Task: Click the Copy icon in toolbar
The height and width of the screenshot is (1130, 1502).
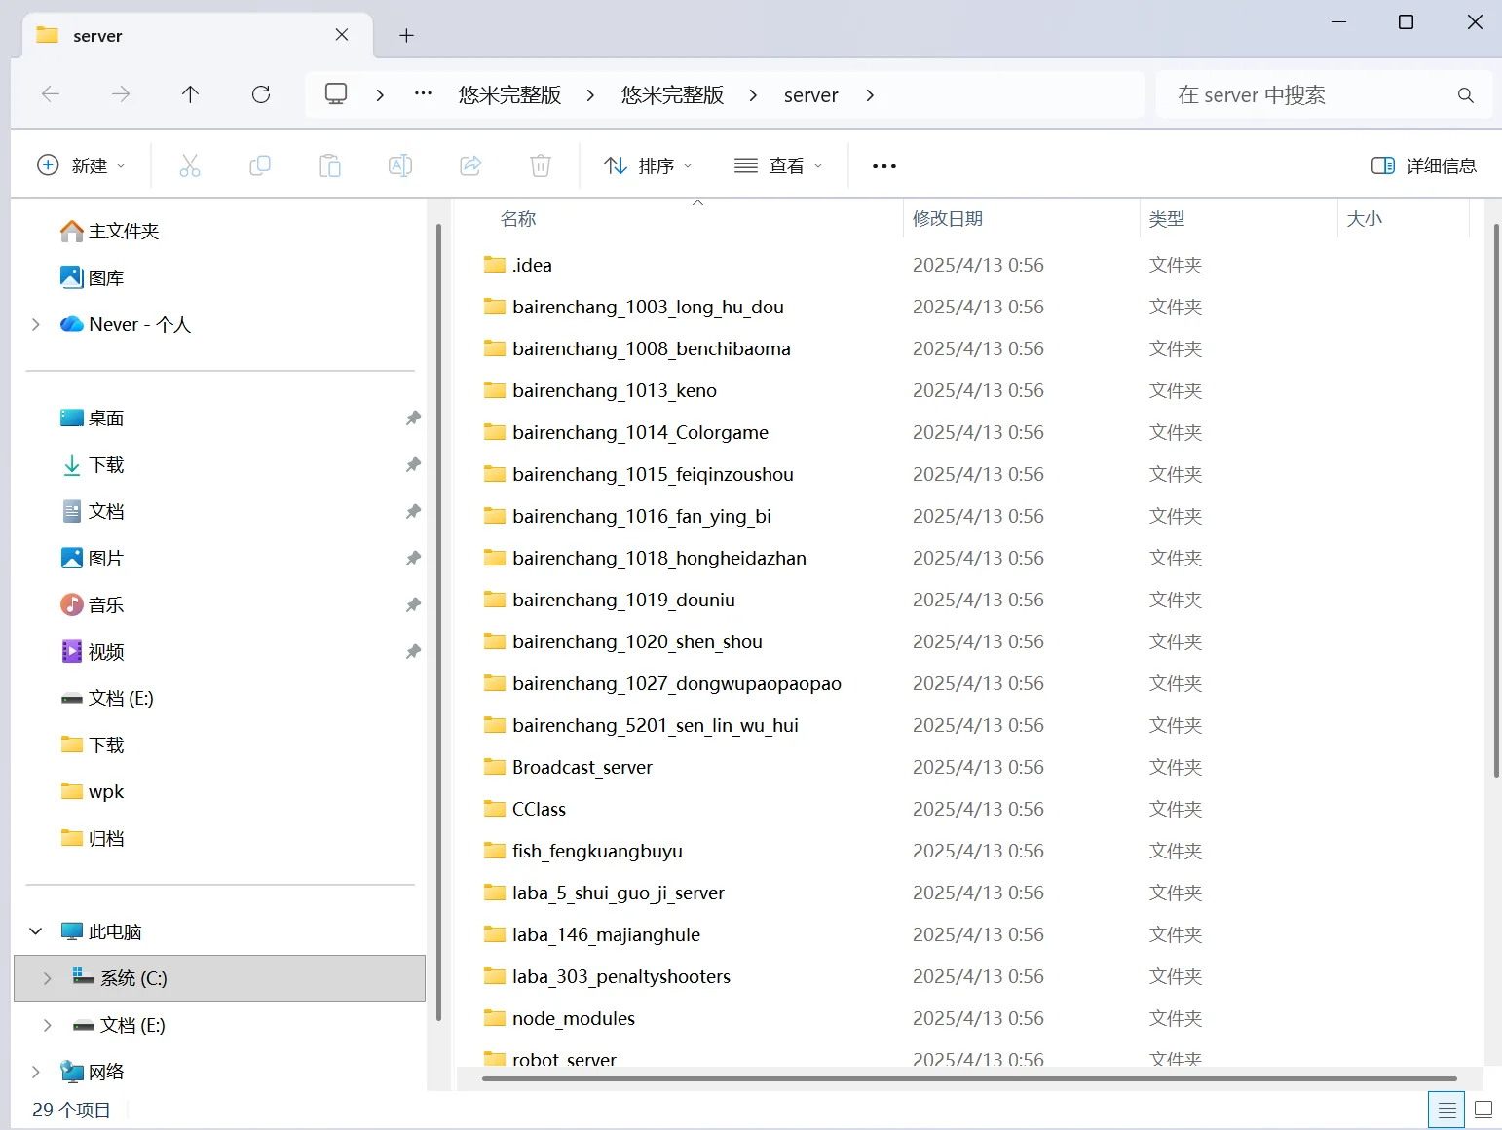Action: point(260,165)
